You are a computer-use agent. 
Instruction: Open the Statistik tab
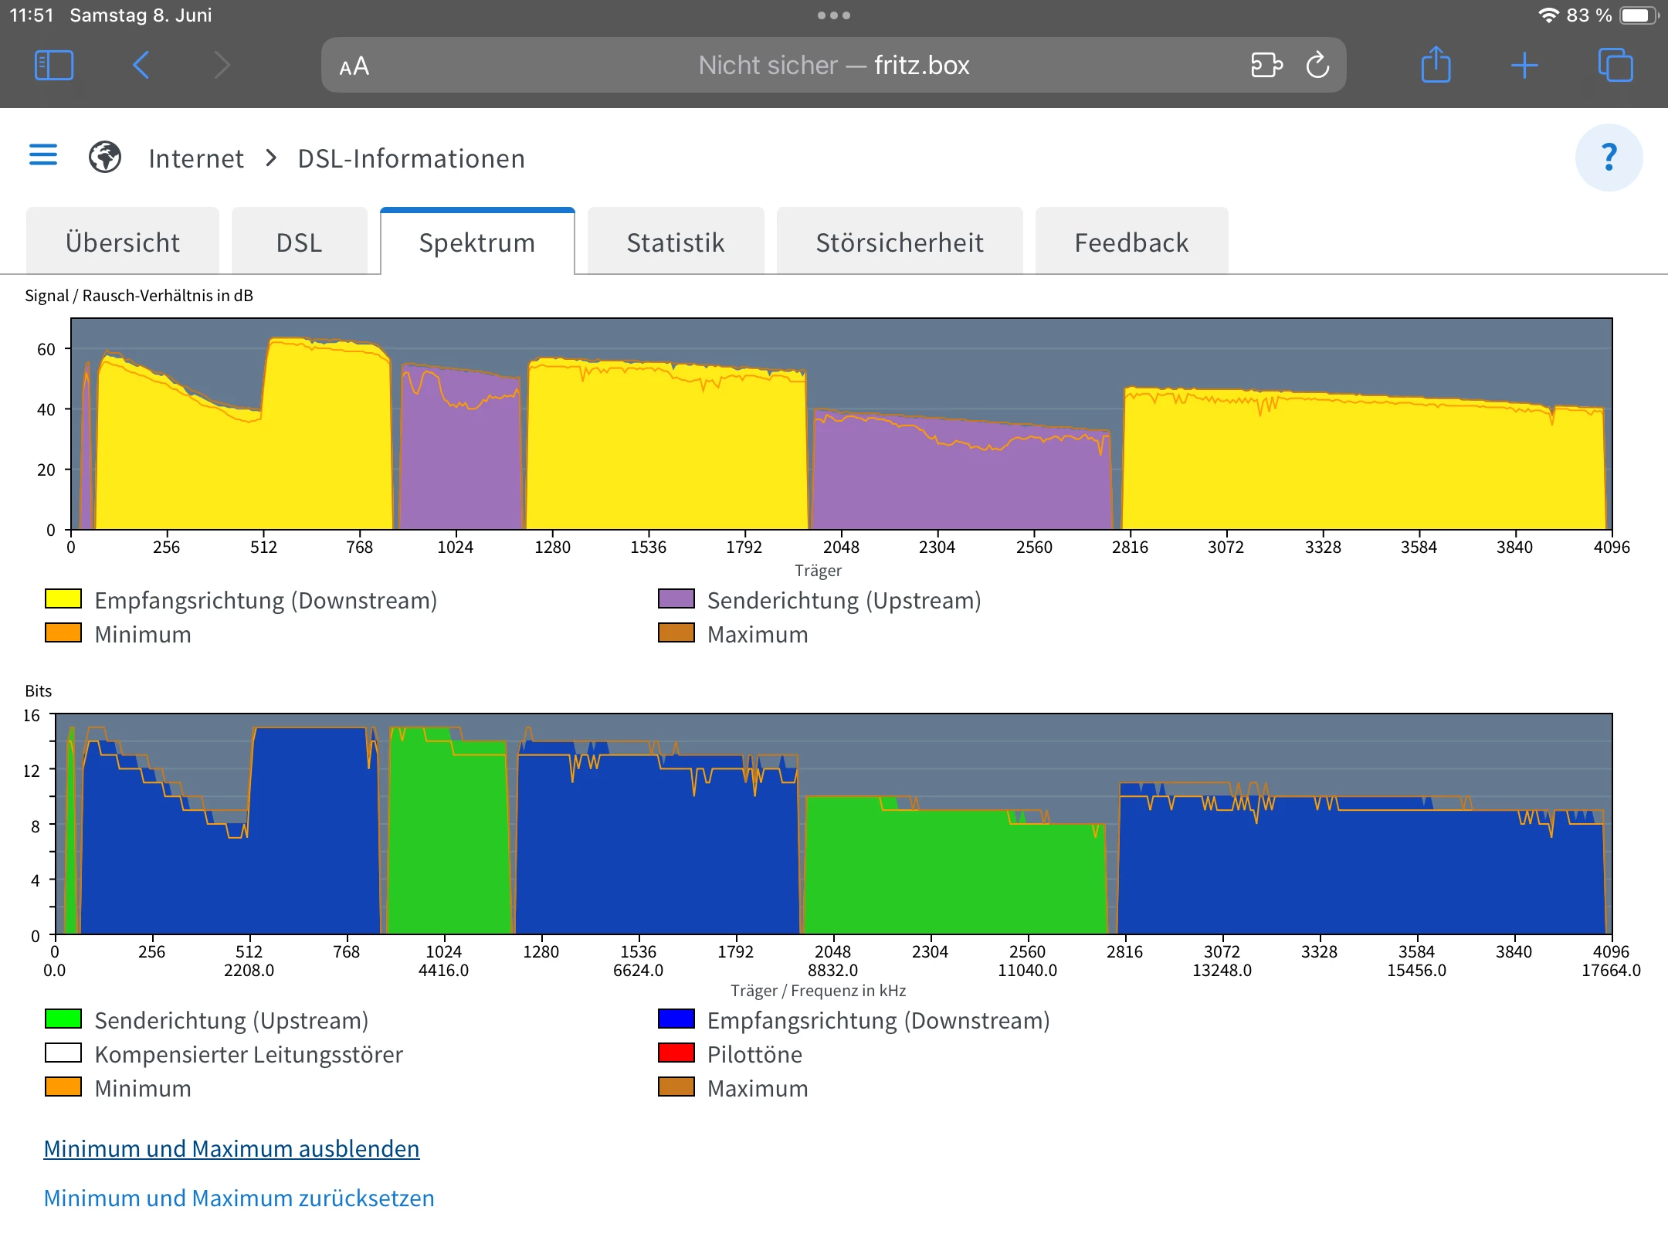676,242
